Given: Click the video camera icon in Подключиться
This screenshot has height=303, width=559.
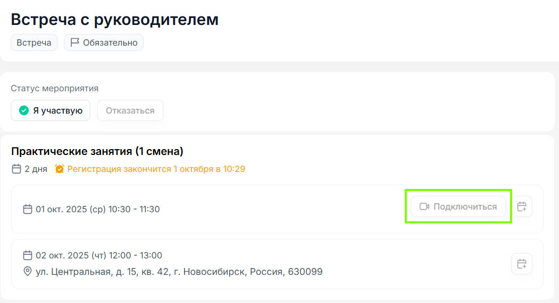Looking at the screenshot, I should [x=424, y=206].
